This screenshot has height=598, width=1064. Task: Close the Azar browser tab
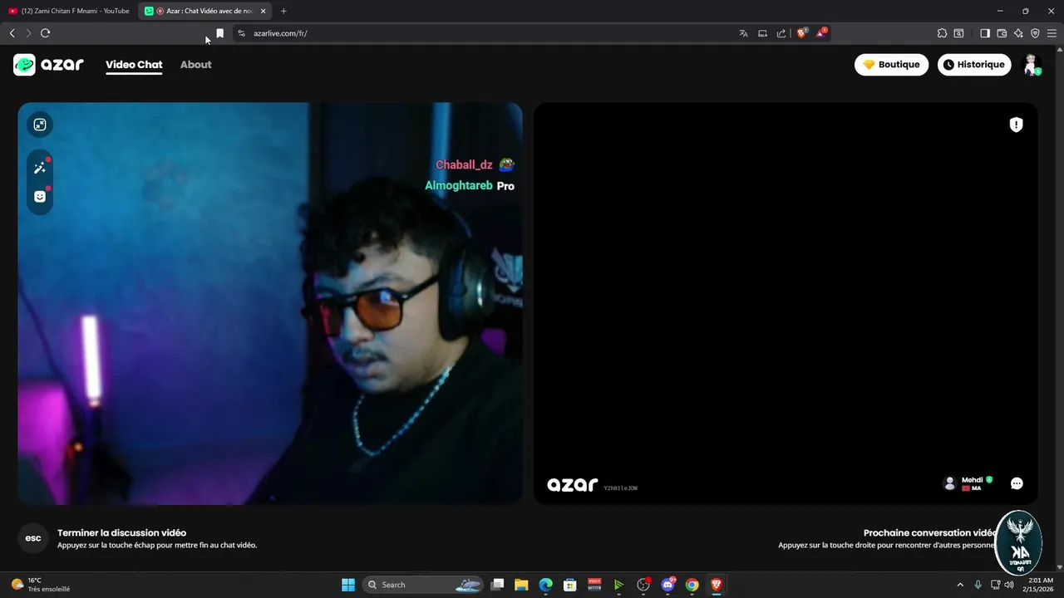263,11
